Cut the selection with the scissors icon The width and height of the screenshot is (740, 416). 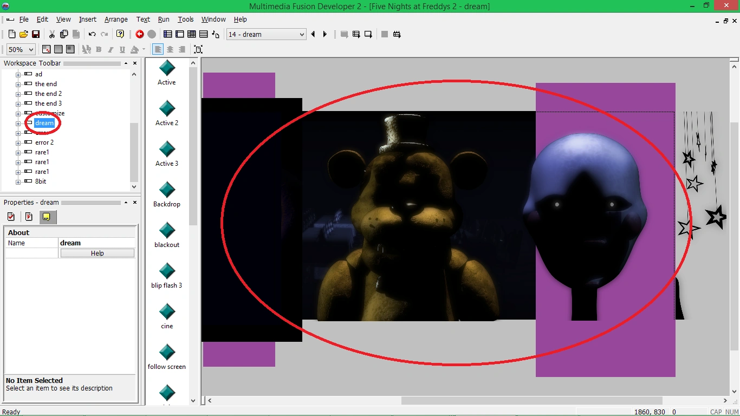(52, 34)
